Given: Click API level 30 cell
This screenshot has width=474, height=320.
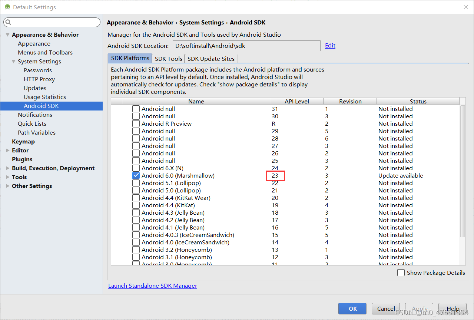Looking at the screenshot, I should coord(275,116).
